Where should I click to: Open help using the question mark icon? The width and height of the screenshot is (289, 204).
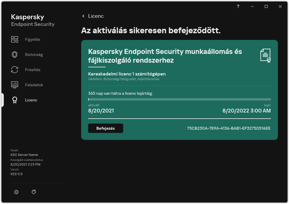click(x=238, y=6)
